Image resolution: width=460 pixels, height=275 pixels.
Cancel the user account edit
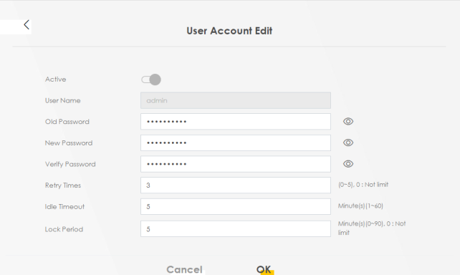point(184,269)
